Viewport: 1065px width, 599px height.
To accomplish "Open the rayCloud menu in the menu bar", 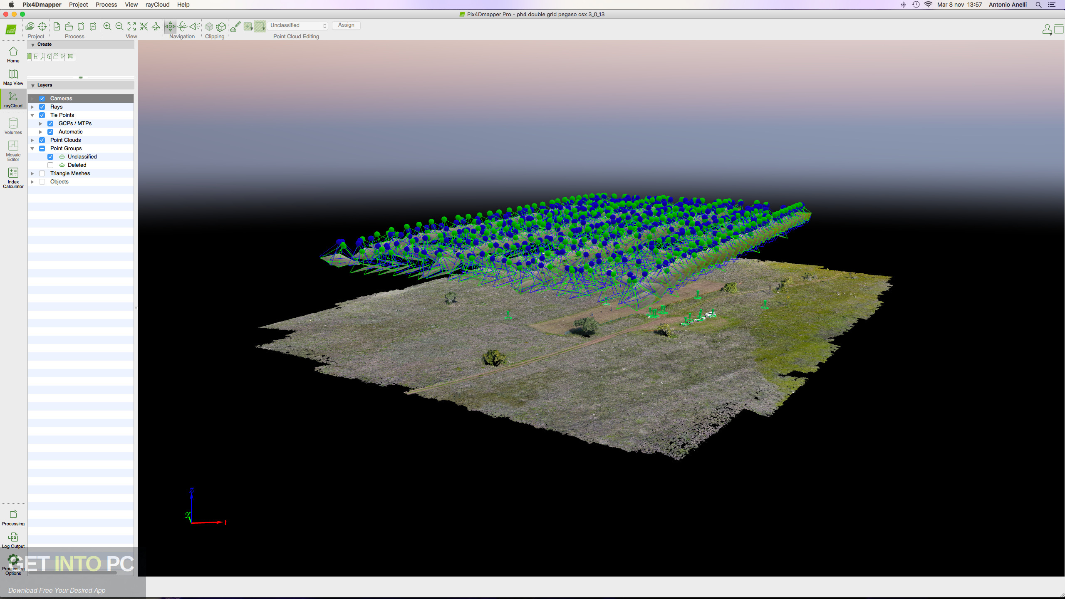I will [157, 5].
